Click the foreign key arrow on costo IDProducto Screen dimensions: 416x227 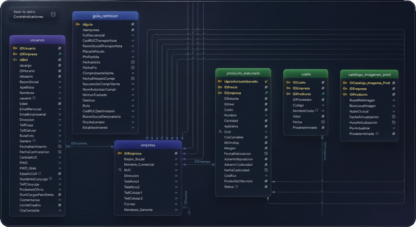[323, 94]
